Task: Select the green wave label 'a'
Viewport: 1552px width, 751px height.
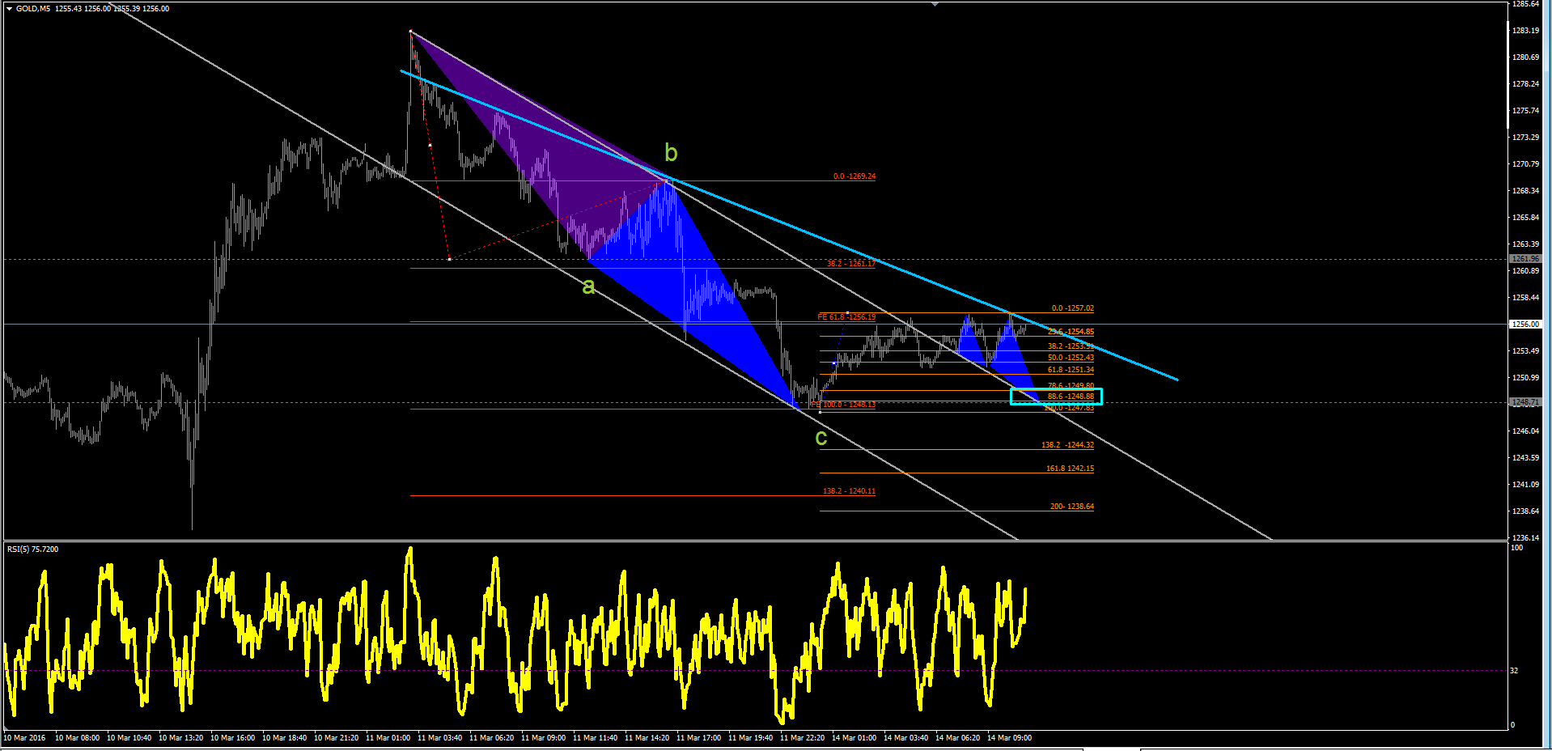Action: tap(588, 286)
